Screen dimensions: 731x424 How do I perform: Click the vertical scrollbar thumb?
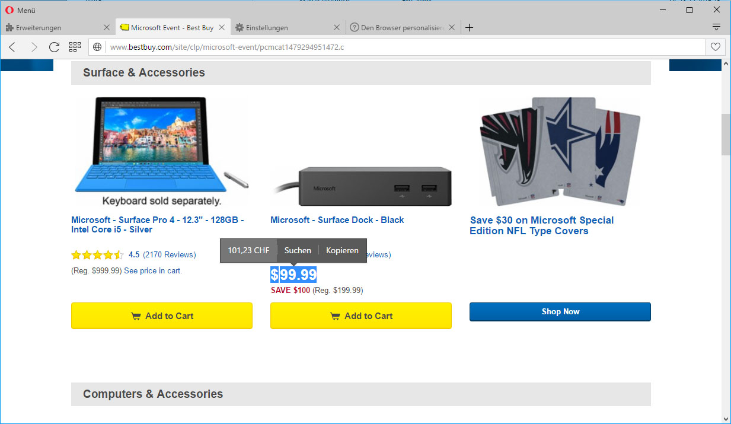tap(726, 133)
